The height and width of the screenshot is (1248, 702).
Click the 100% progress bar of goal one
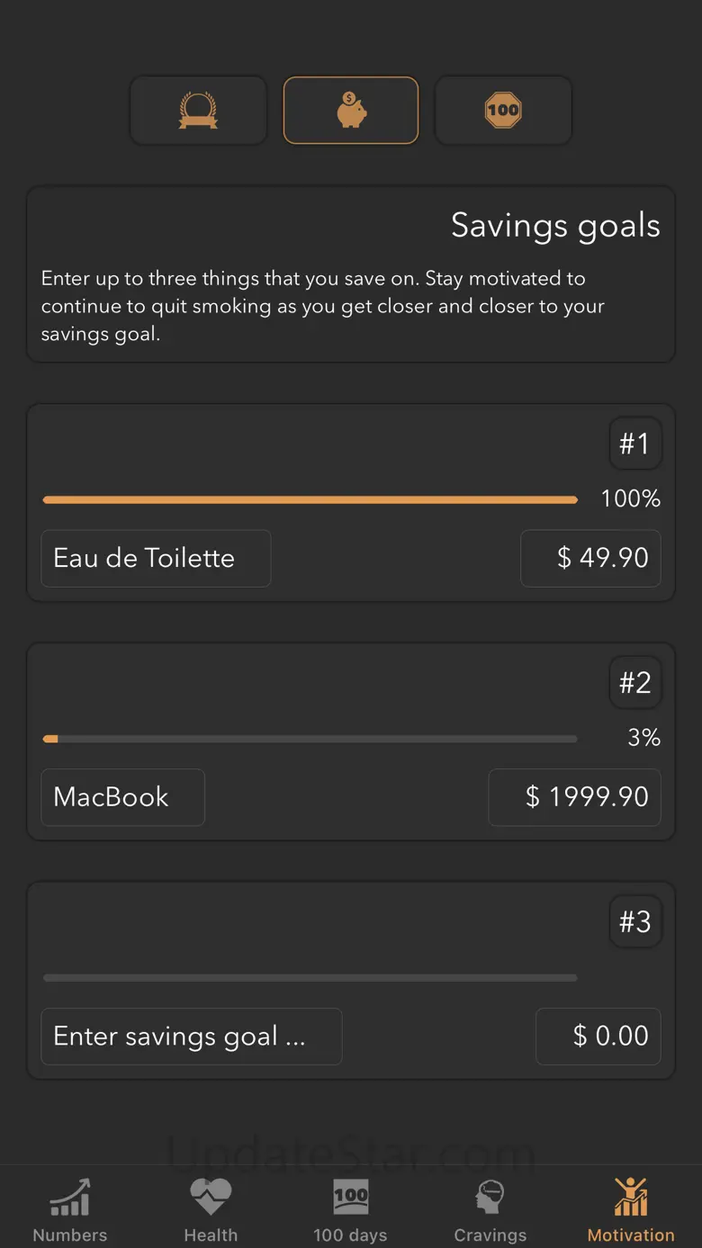310,499
